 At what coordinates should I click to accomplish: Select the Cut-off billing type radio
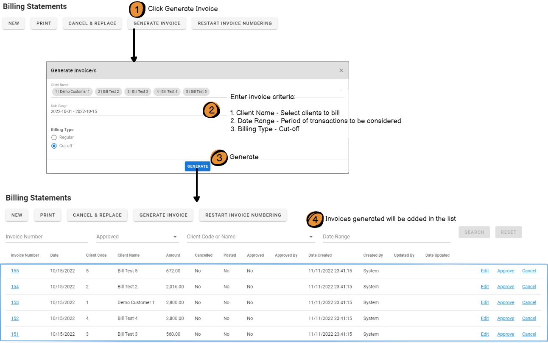[54, 146]
